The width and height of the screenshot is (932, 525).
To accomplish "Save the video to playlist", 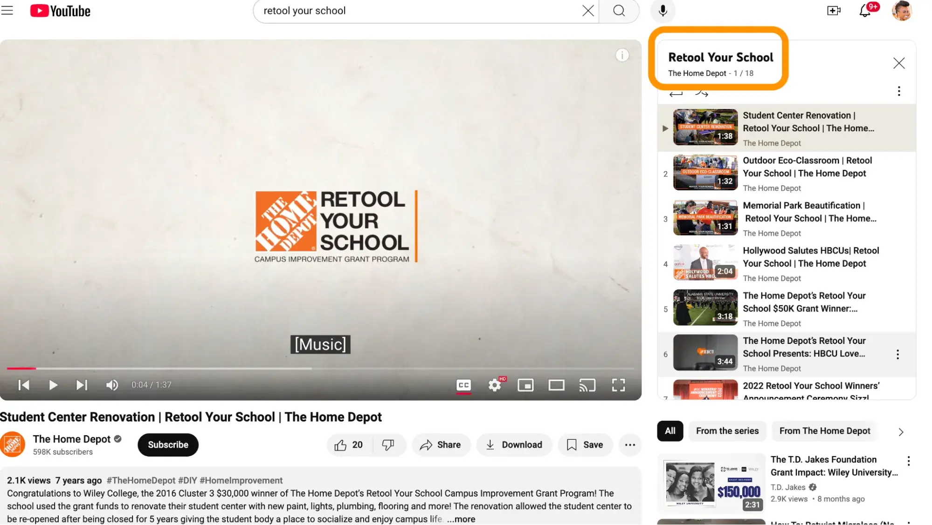I will point(585,445).
